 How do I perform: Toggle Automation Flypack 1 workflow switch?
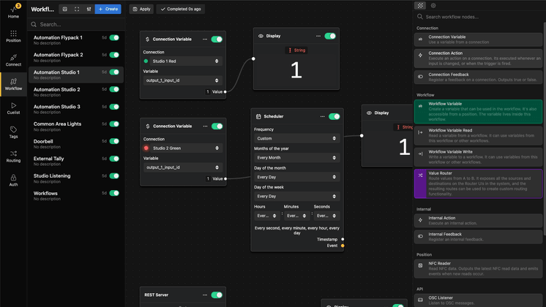[x=114, y=37]
